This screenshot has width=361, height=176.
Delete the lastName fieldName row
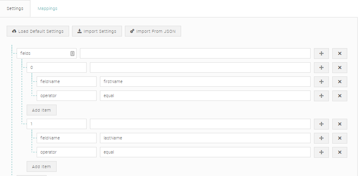point(340,138)
